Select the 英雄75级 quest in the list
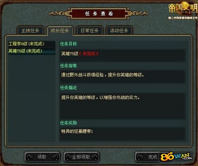Screen dimensions: 198x166 pyautogui.click(x=32, y=51)
